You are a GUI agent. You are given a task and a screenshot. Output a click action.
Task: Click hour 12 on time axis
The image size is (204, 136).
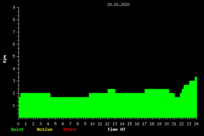[107, 124]
